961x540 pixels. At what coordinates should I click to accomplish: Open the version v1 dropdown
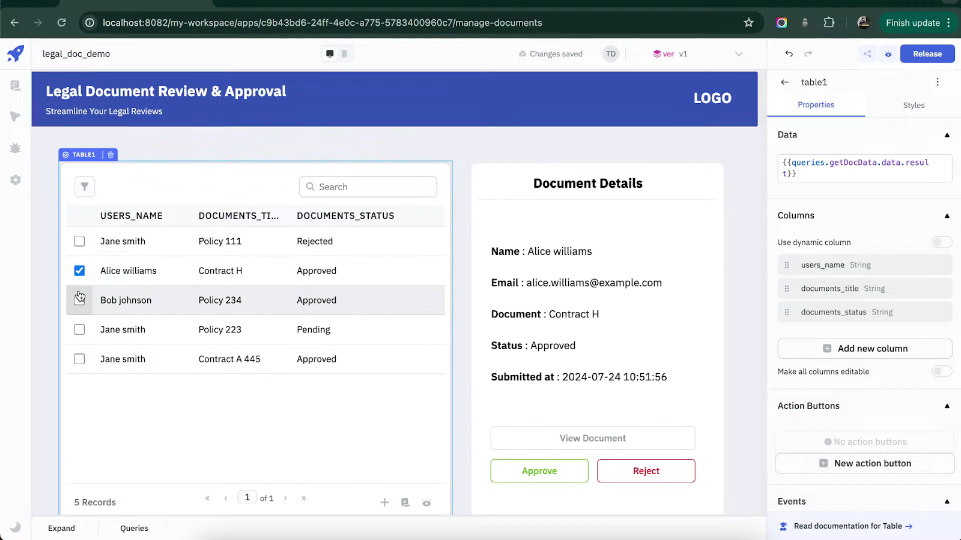[x=697, y=54]
